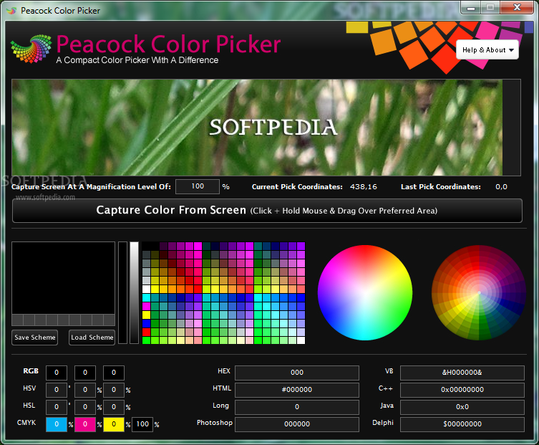Click the RGB red value field

[57, 373]
